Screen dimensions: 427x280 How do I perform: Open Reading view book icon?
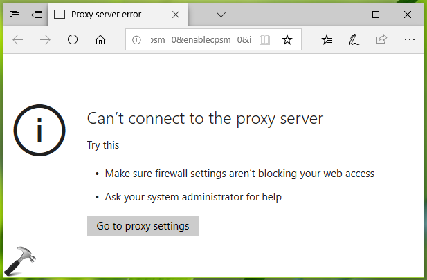click(264, 40)
